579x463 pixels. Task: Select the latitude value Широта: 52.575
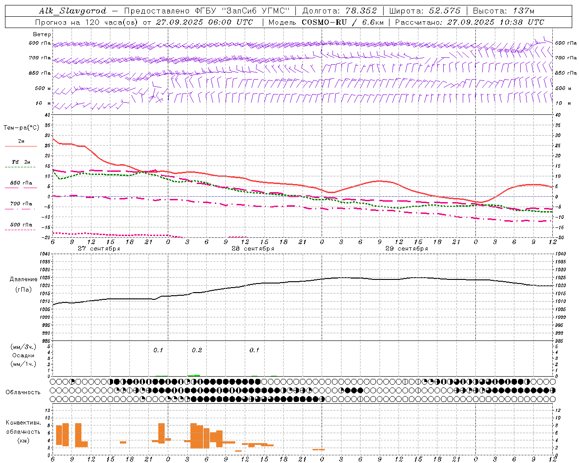coord(425,11)
